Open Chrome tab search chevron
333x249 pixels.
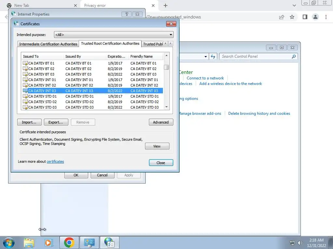tap(294, 6)
